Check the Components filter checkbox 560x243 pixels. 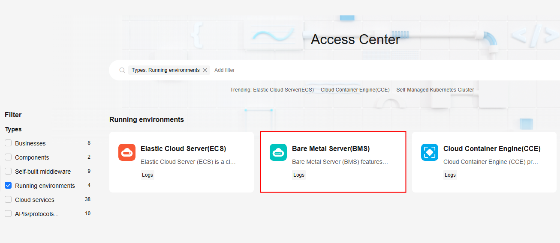[x=8, y=157]
